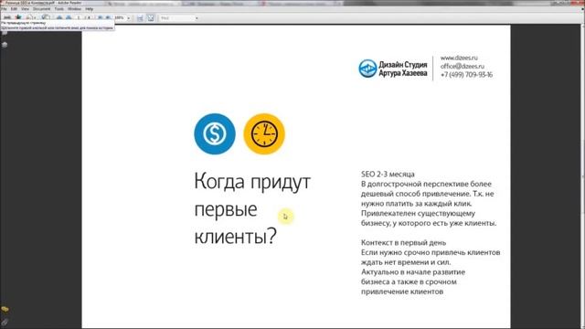Click the Print icon in the toolbar
The image size is (585, 329).
pyautogui.click(x=6, y=17)
